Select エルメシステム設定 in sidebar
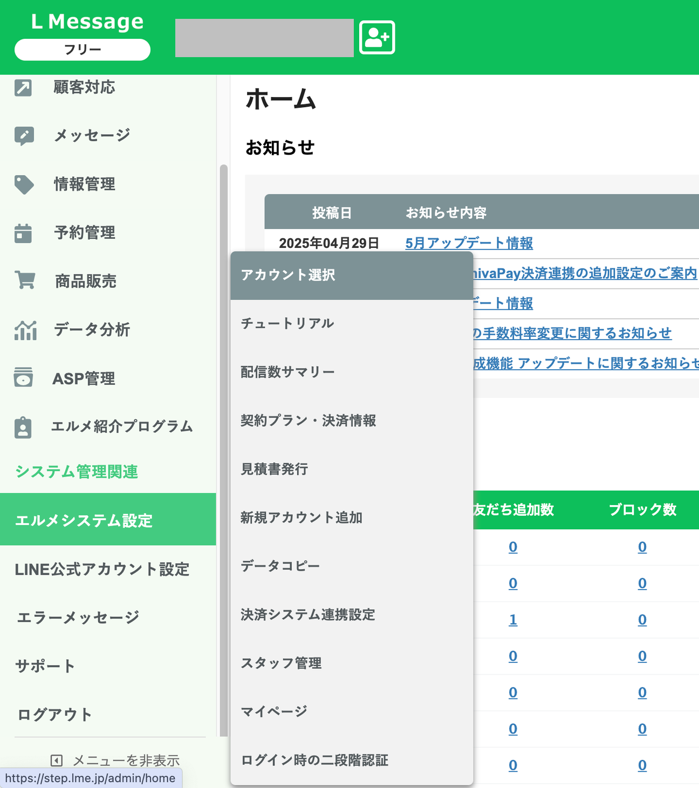 pos(108,520)
